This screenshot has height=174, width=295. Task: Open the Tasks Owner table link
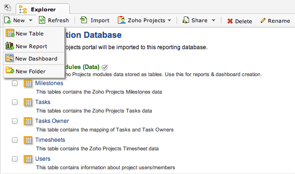tap(52, 121)
